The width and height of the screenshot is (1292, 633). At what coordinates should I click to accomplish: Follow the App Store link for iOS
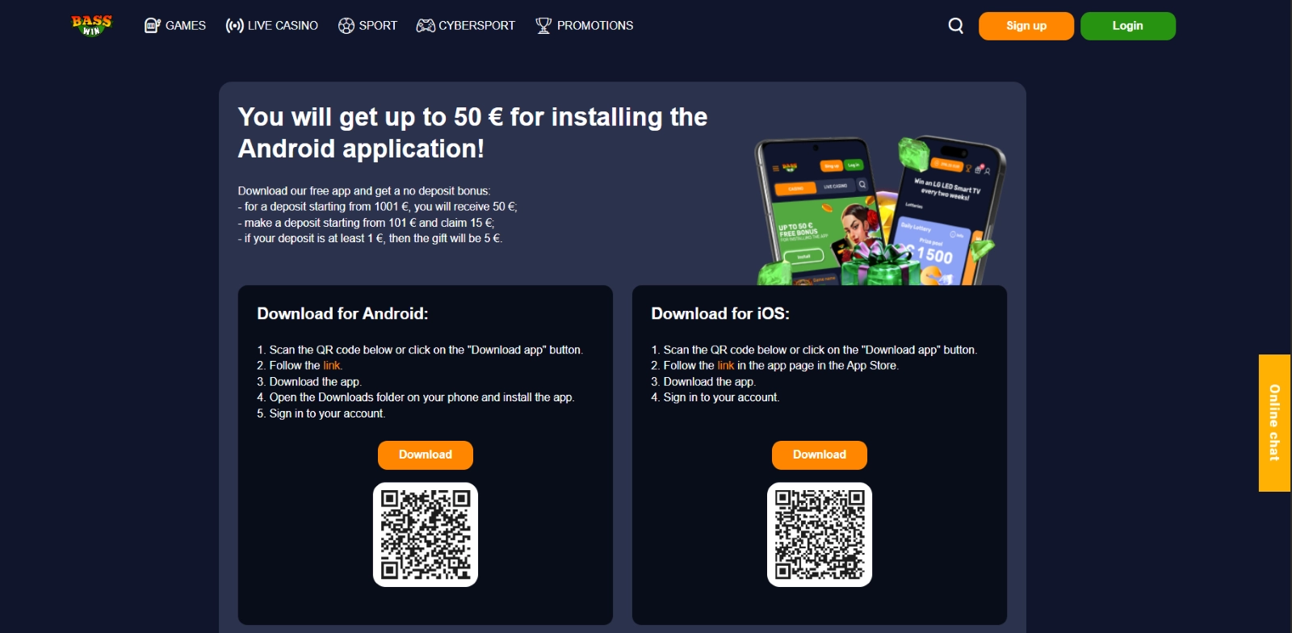[725, 366]
